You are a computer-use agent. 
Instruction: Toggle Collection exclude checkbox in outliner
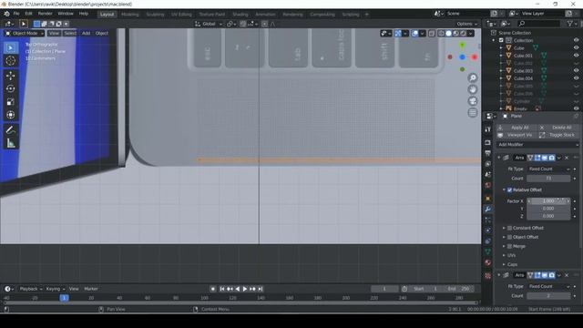(501, 40)
